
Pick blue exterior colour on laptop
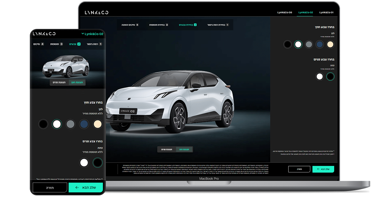pyautogui.click(x=320, y=45)
